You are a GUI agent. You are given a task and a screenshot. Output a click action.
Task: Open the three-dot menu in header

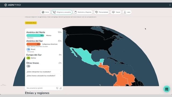point(170,5)
